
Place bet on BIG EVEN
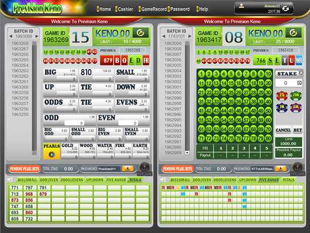pos(109,134)
